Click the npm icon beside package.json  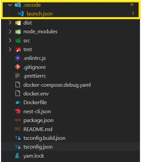[x=18, y=120]
